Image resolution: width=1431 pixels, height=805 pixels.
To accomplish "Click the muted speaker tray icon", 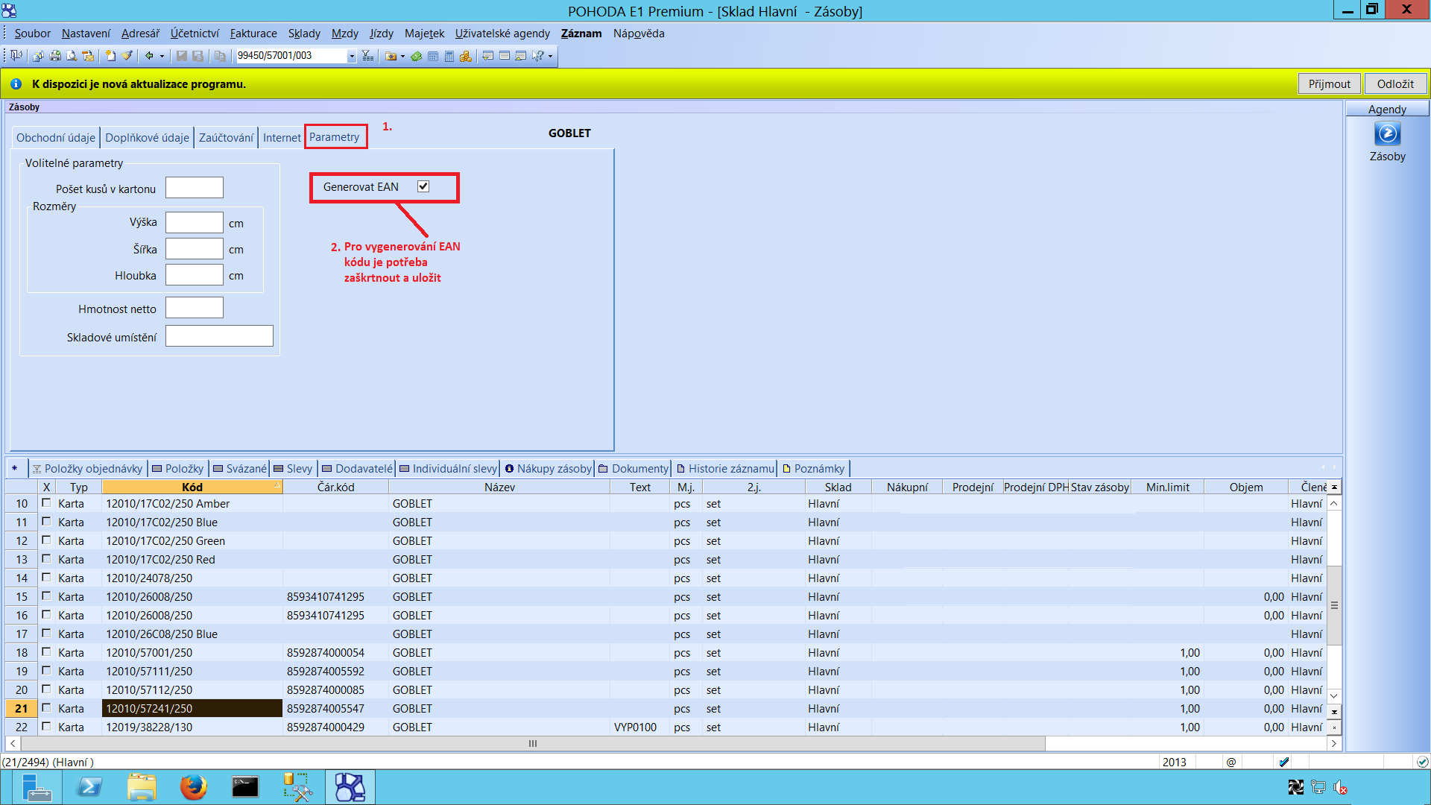I will [x=1340, y=787].
